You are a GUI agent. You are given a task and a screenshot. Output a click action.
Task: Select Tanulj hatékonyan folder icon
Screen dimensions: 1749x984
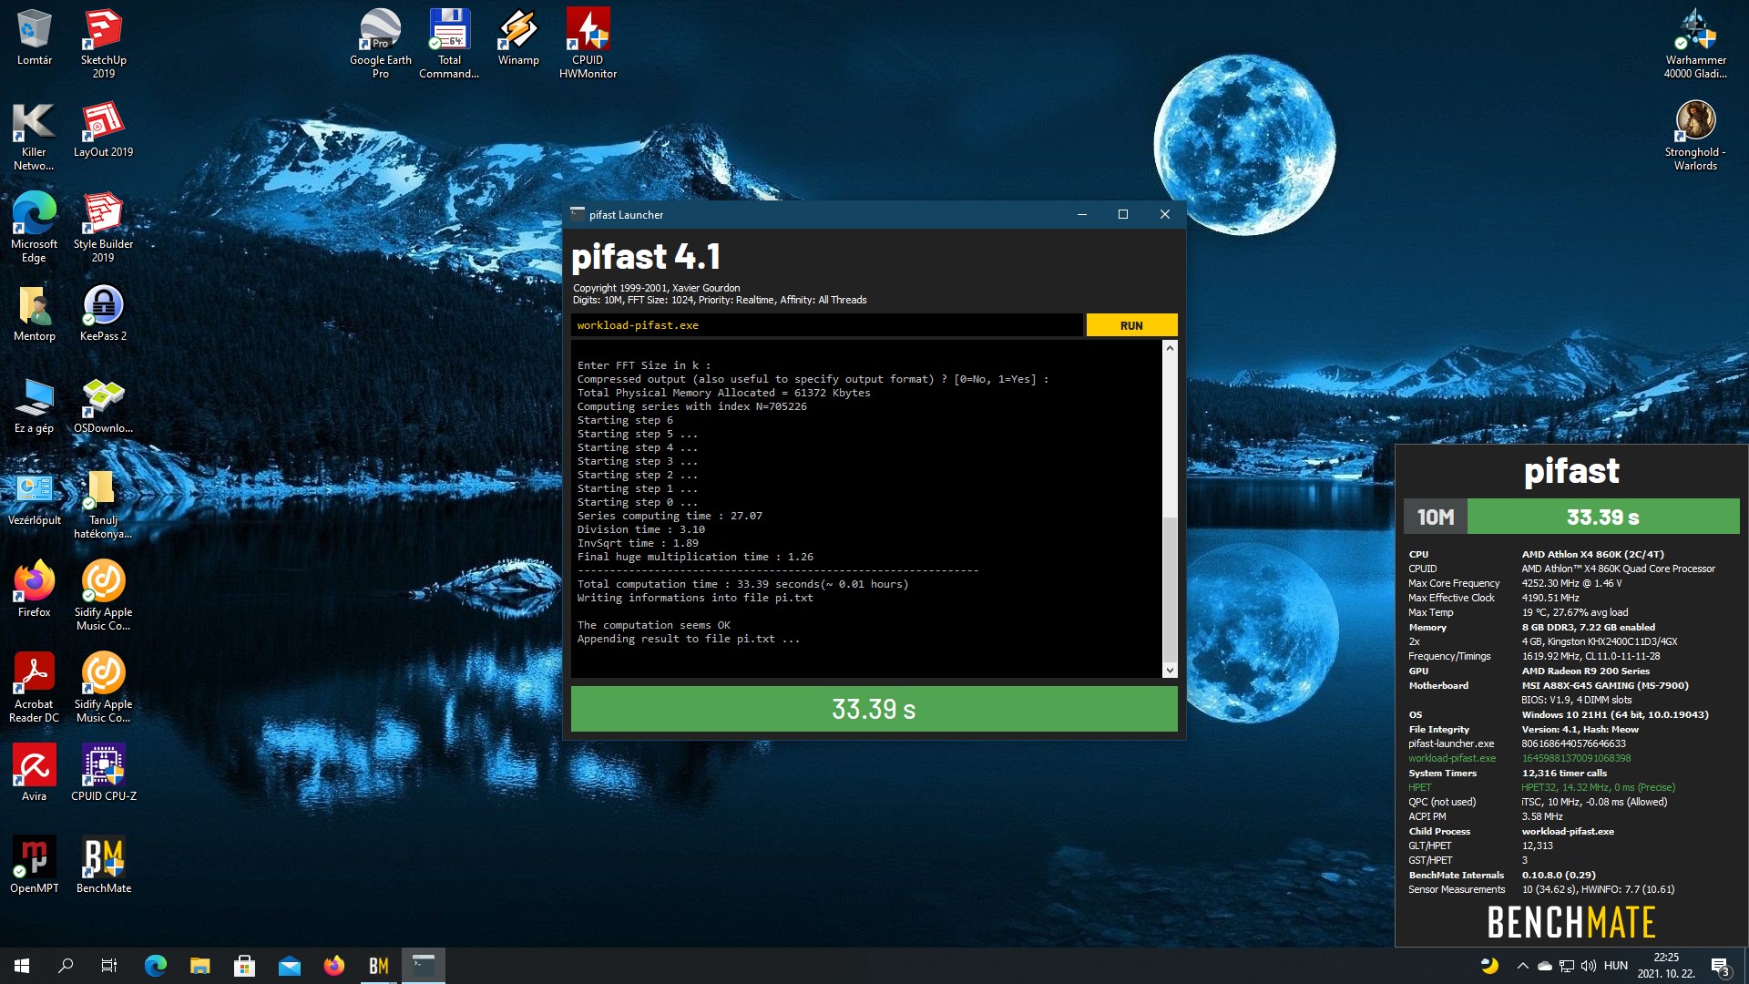(x=103, y=503)
